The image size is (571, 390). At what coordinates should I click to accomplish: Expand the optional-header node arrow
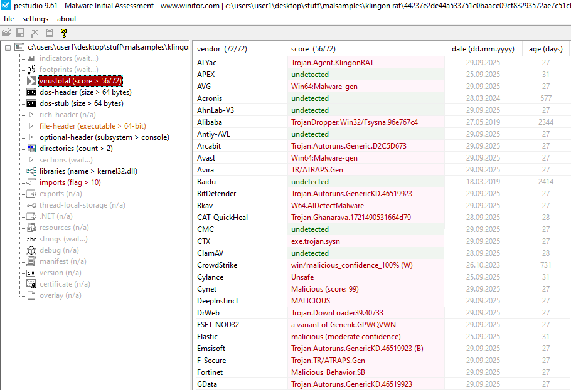tap(31, 137)
